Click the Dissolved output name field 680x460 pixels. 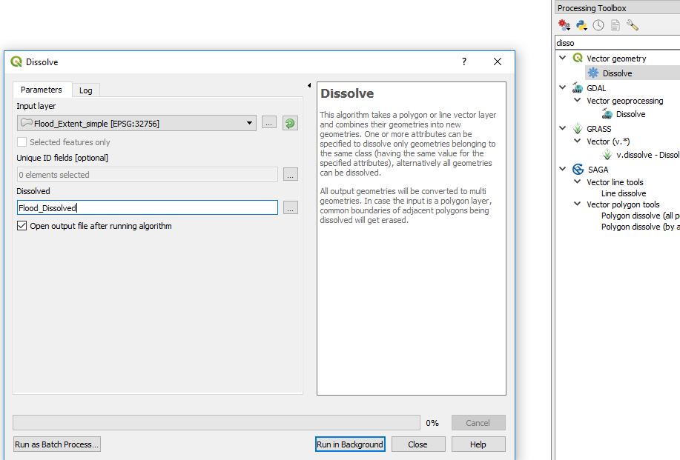click(x=147, y=208)
